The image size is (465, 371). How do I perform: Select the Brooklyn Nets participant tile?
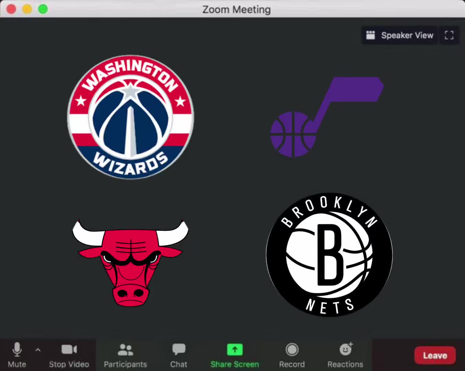coord(329,255)
